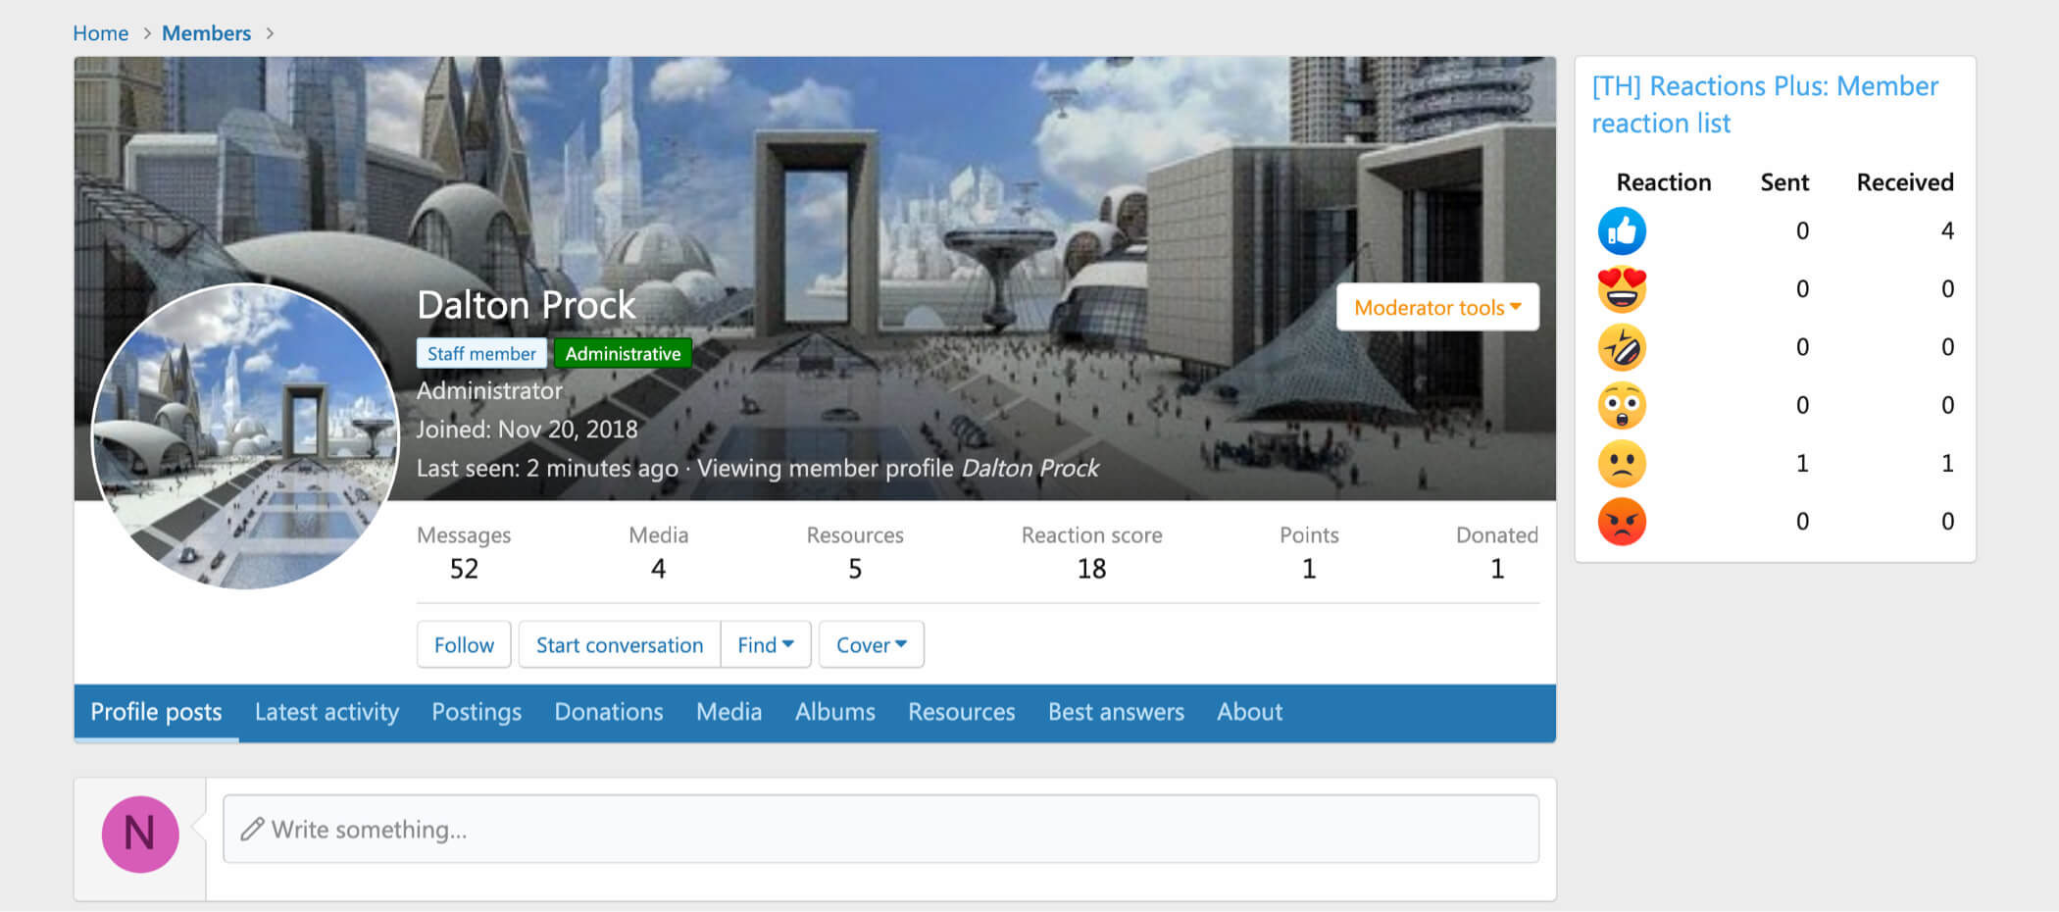Click the Follow button
The width and height of the screenshot is (2059, 912).
point(464,644)
